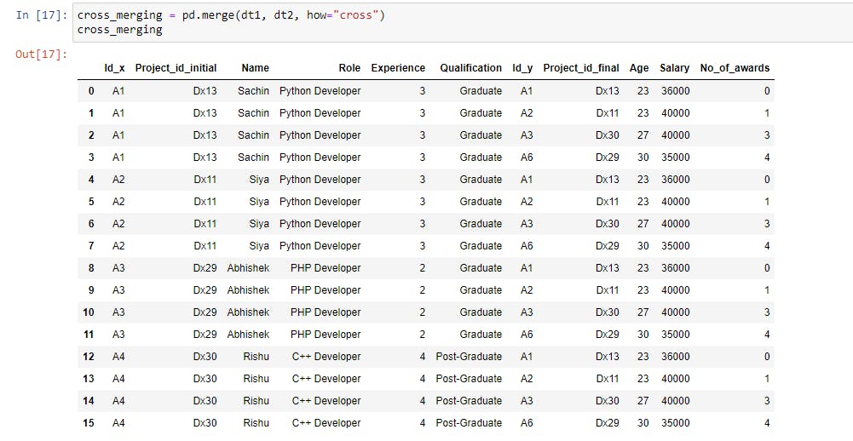Click Id_y A6 in row 11
Image resolution: width=853 pixels, height=441 pixels.
(527, 335)
